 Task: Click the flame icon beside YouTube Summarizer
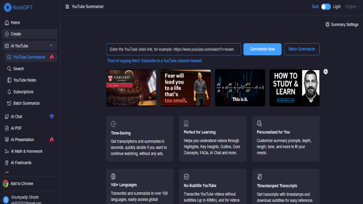tap(52, 57)
